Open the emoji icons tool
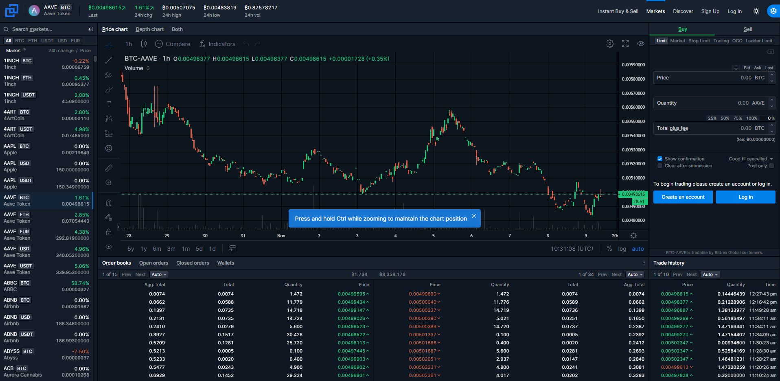Viewport: 780px width, 381px height. pyautogui.click(x=109, y=148)
